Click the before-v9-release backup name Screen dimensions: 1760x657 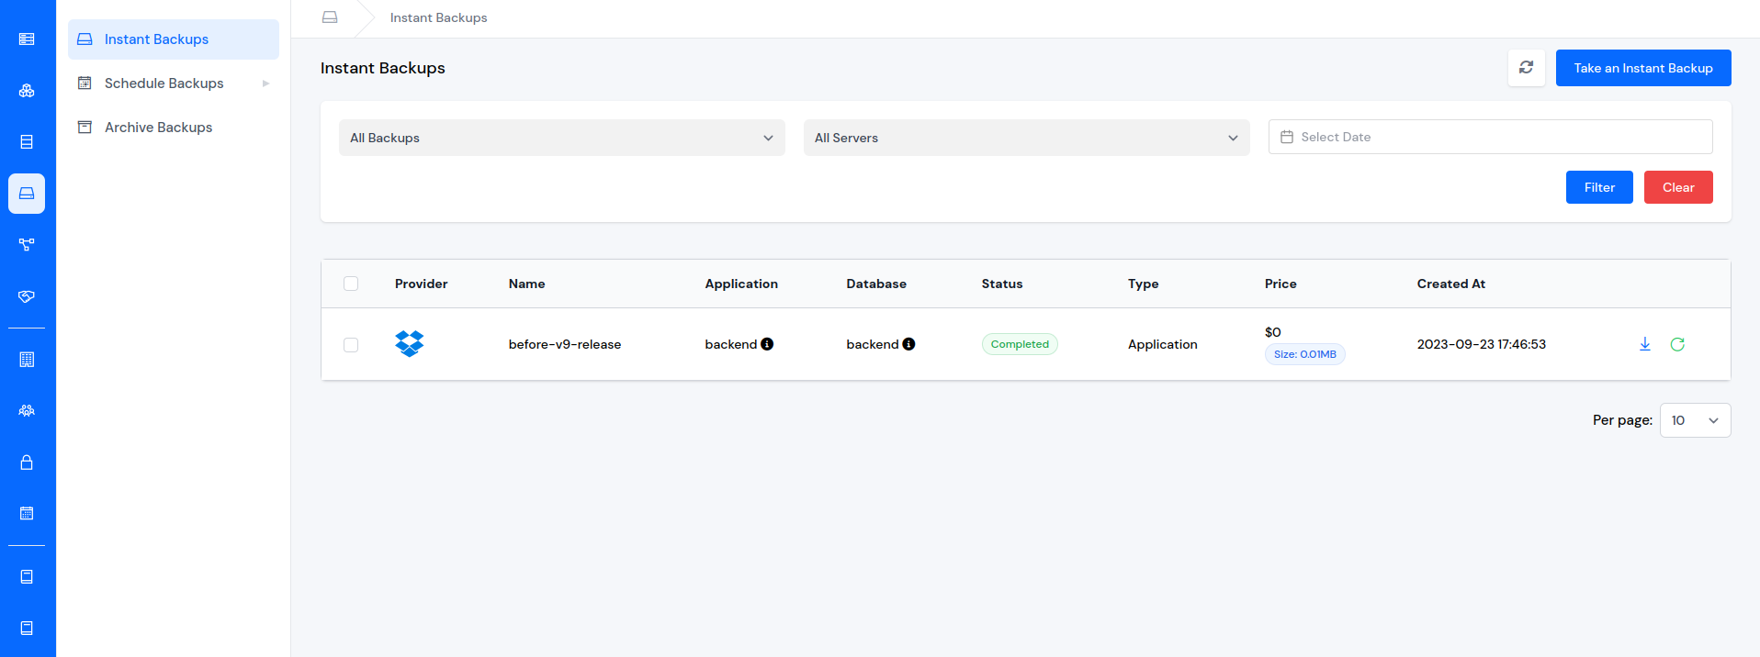tap(565, 344)
